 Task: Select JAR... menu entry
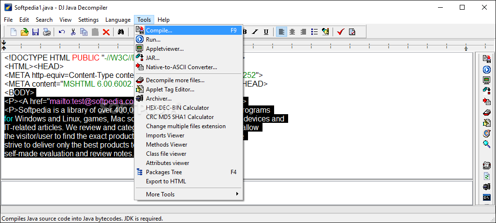tap(189, 58)
